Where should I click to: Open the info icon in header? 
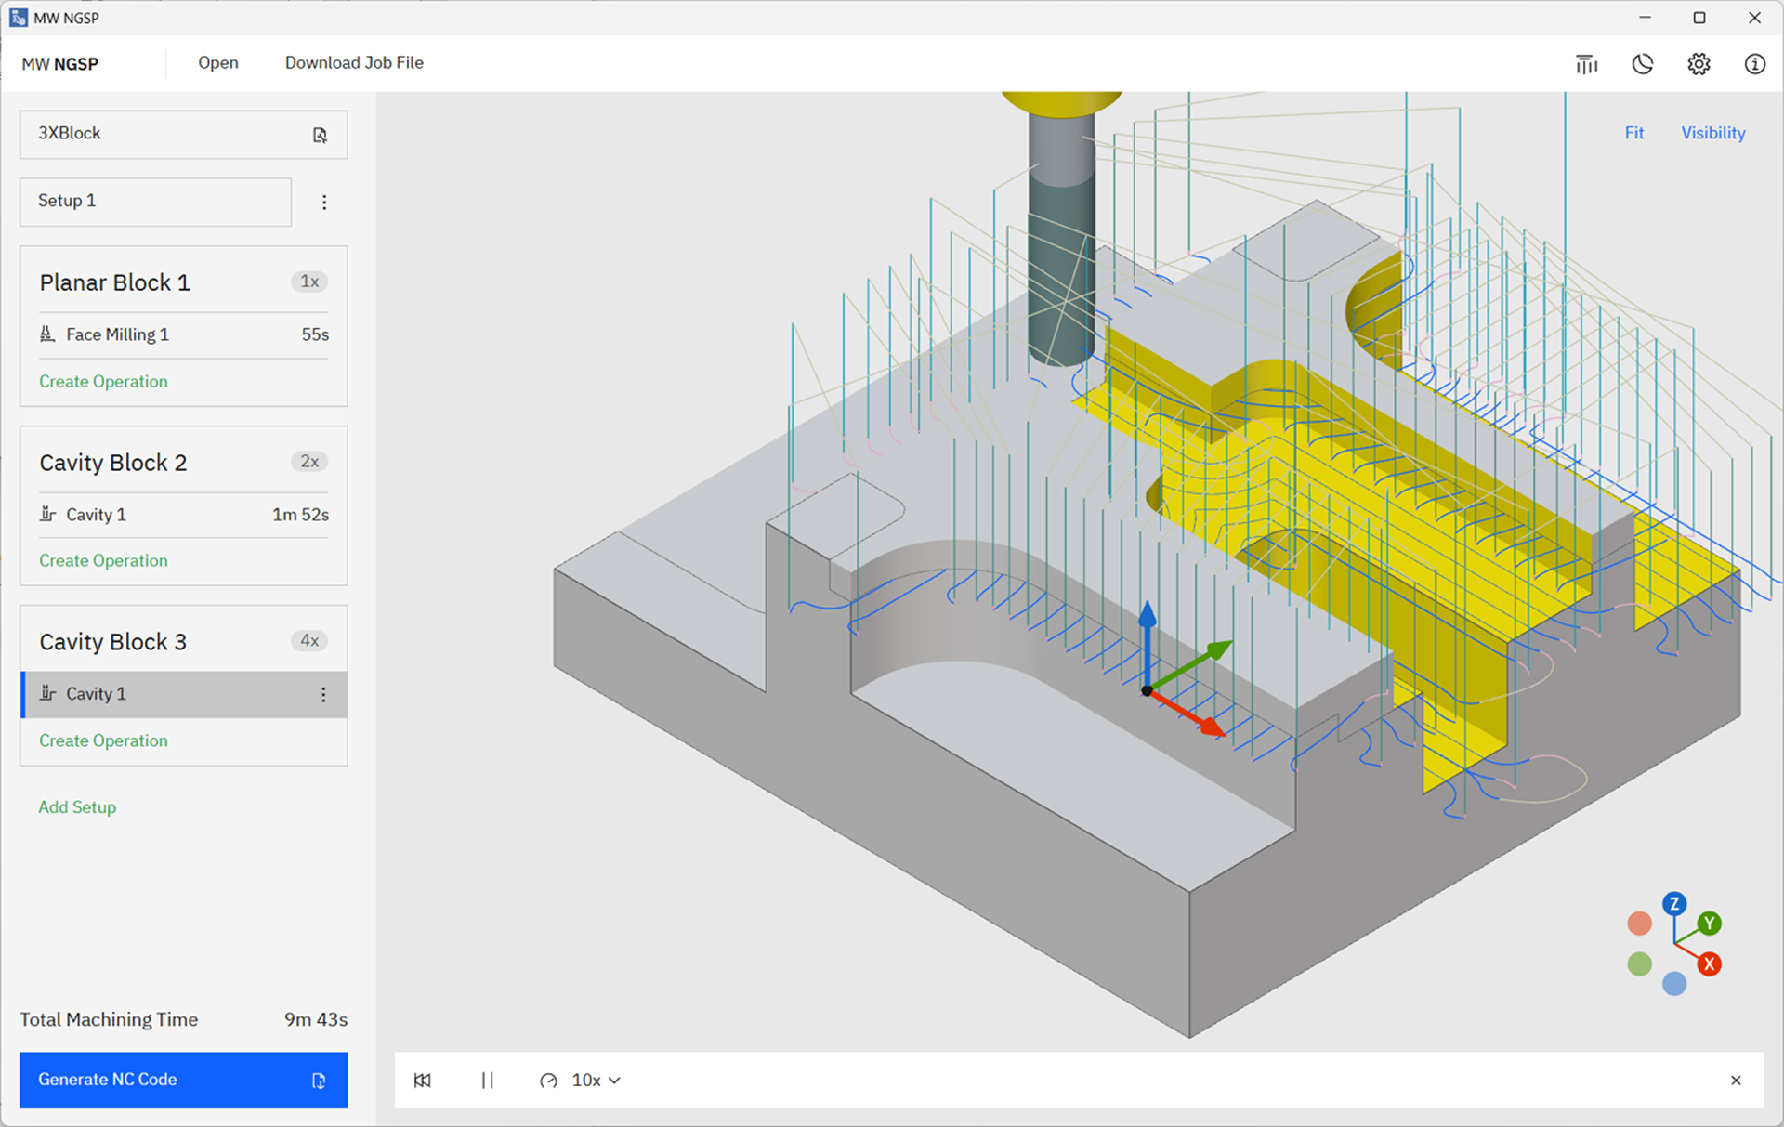[x=1754, y=64]
